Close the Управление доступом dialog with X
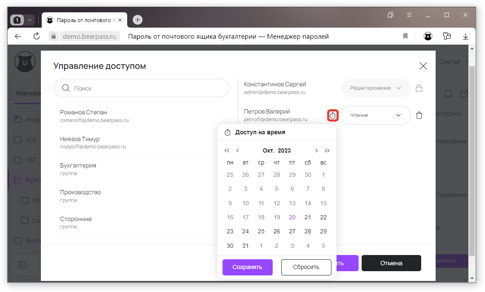Viewport: 485px width, 292px height. click(423, 66)
